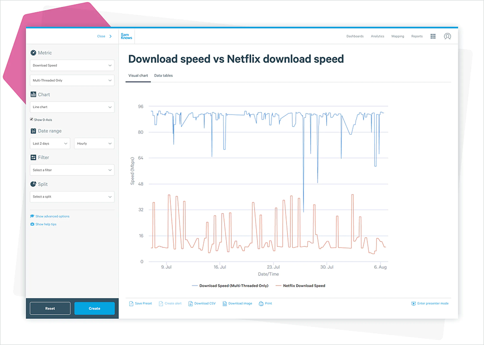
Task: Close the sidebar panel
Action: (x=104, y=36)
